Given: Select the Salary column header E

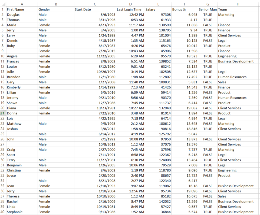Looking at the screenshot, I should coord(158,4).
